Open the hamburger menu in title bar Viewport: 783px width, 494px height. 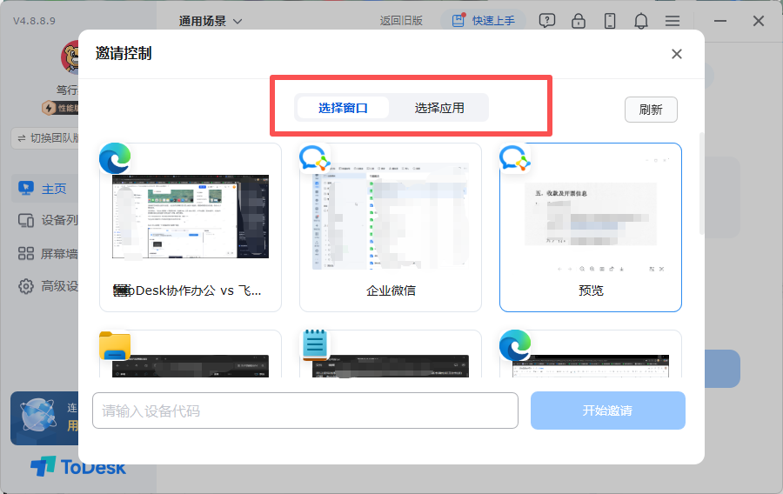673,21
